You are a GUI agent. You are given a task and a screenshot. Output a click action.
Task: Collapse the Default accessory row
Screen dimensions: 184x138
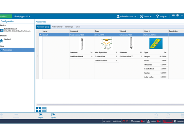pyautogui.click(x=41, y=35)
